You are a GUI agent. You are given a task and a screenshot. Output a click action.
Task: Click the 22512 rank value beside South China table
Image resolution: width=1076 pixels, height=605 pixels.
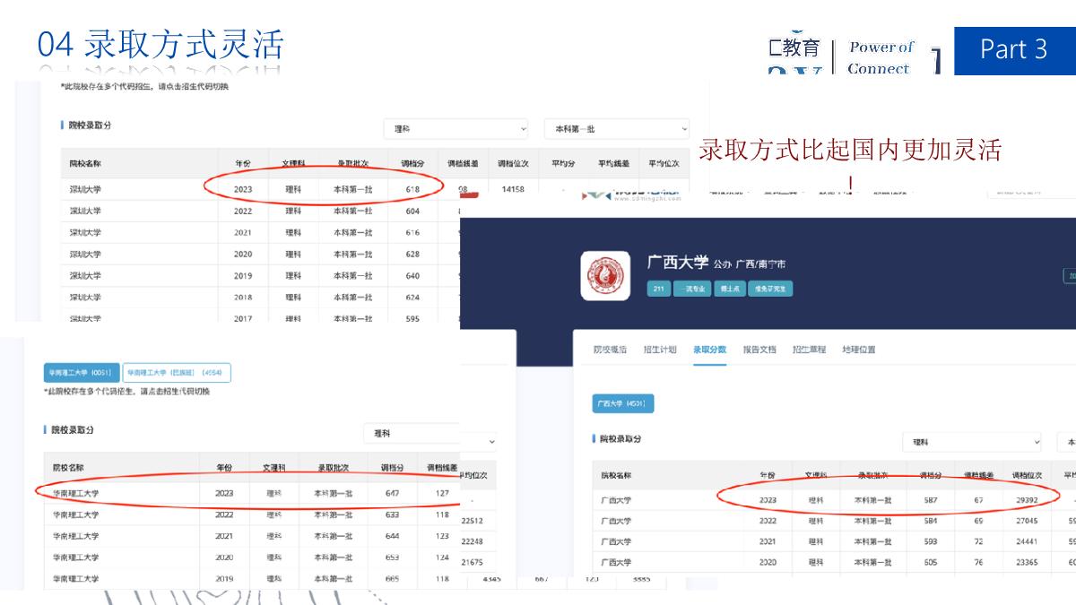click(x=471, y=519)
